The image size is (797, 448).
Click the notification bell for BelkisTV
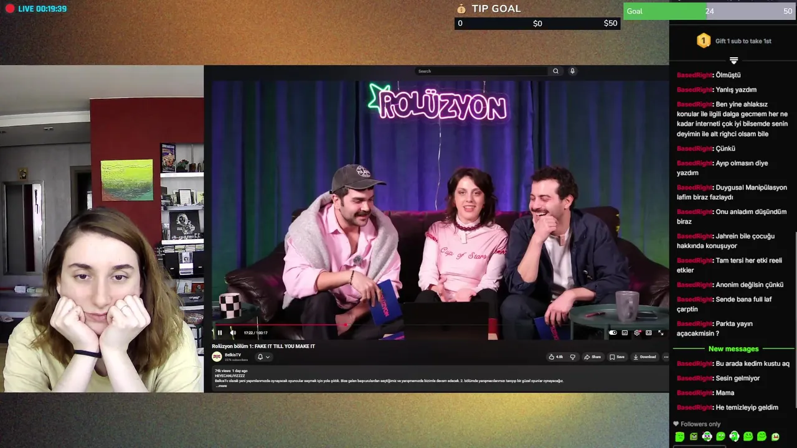click(260, 357)
